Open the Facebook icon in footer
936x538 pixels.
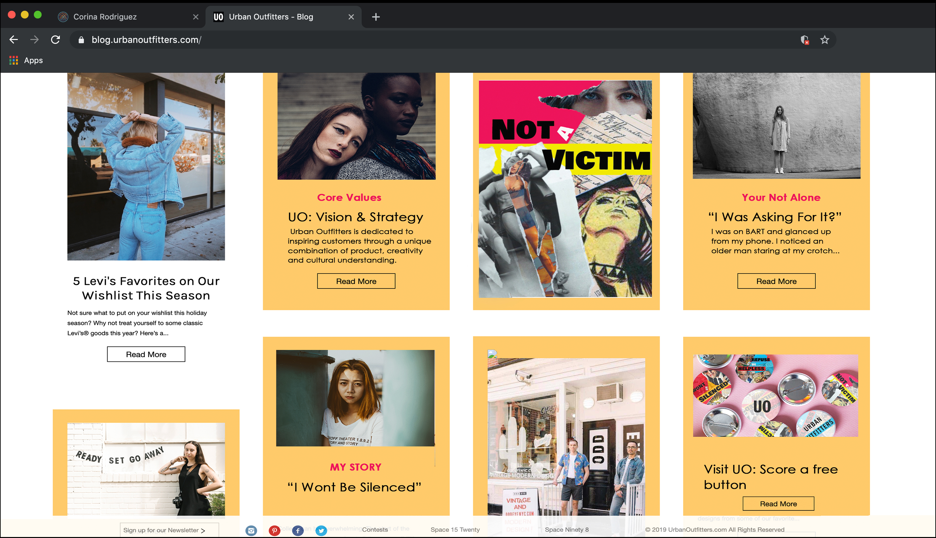298,531
